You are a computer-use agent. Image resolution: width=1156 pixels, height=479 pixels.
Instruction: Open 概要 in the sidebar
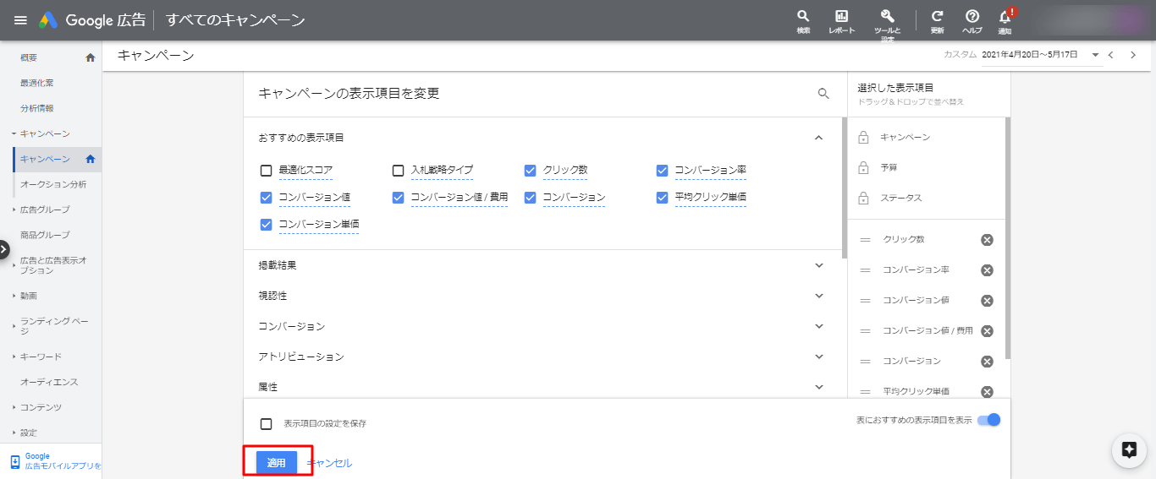tap(29, 57)
